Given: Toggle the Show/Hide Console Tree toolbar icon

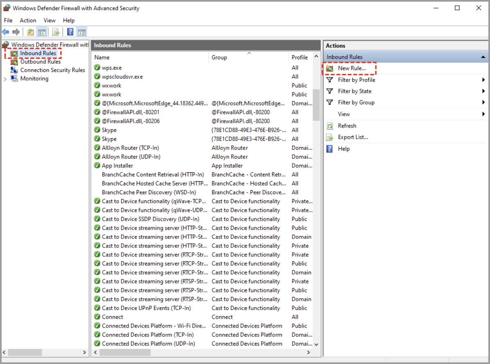Looking at the screenshot, I should tap(42, 32).
